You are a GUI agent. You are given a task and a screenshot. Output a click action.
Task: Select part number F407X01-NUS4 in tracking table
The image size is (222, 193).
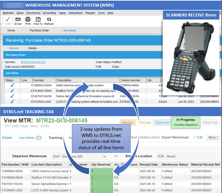[12, 184]
